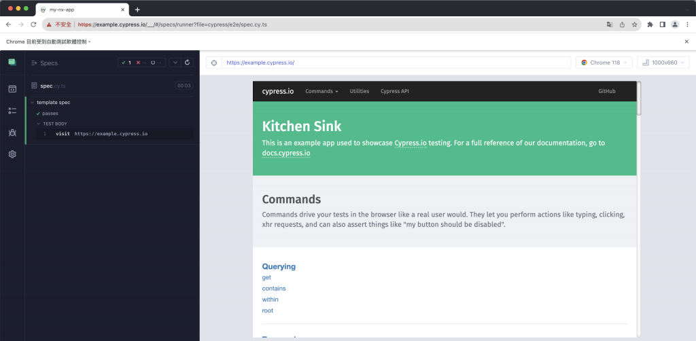Image resolution: width=696 pixels, height=341 pixels.
Task: Open the contains command link
Action: (x=274, y=289)
